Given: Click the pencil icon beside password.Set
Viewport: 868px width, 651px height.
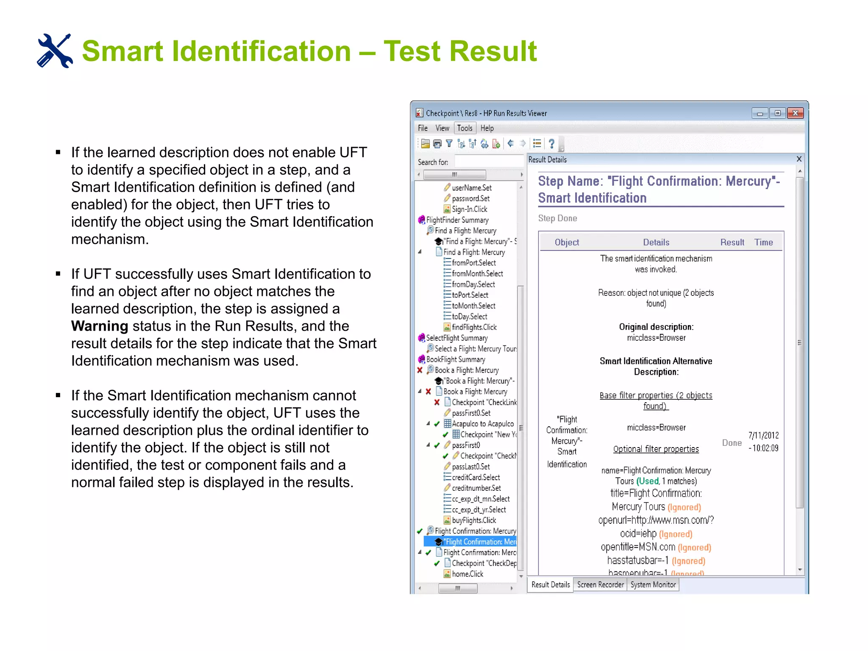Looking at the screenshot, I should (x=447, y=198).
